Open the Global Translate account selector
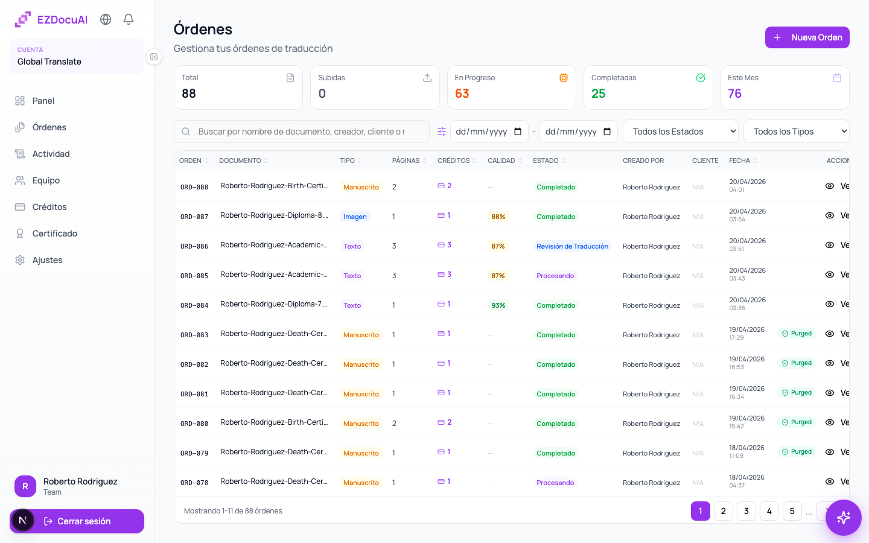 (77, 57)
